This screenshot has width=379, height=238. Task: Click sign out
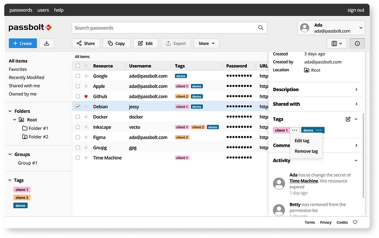pos(356,10)
